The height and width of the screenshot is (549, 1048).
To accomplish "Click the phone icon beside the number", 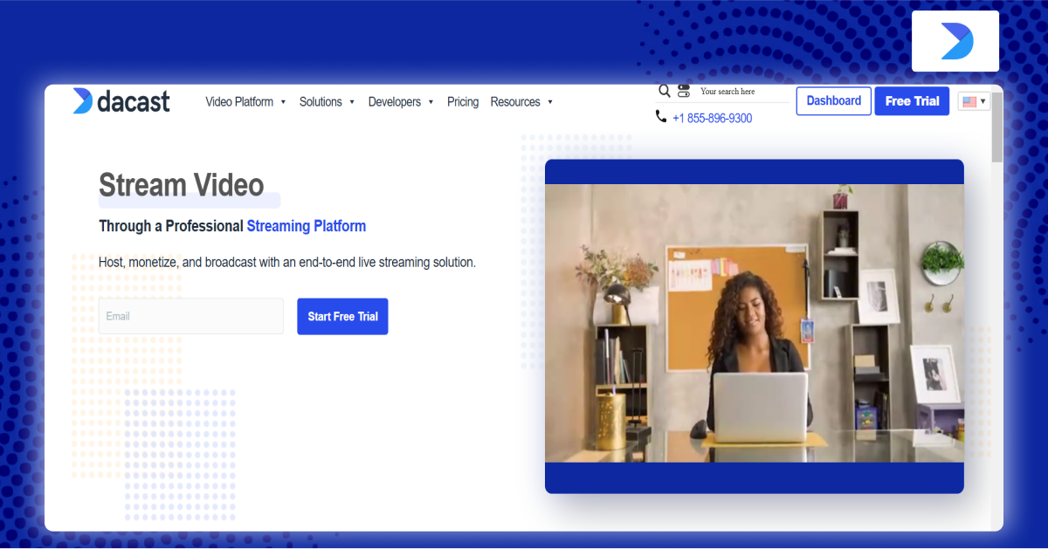I will coord(661,117).
